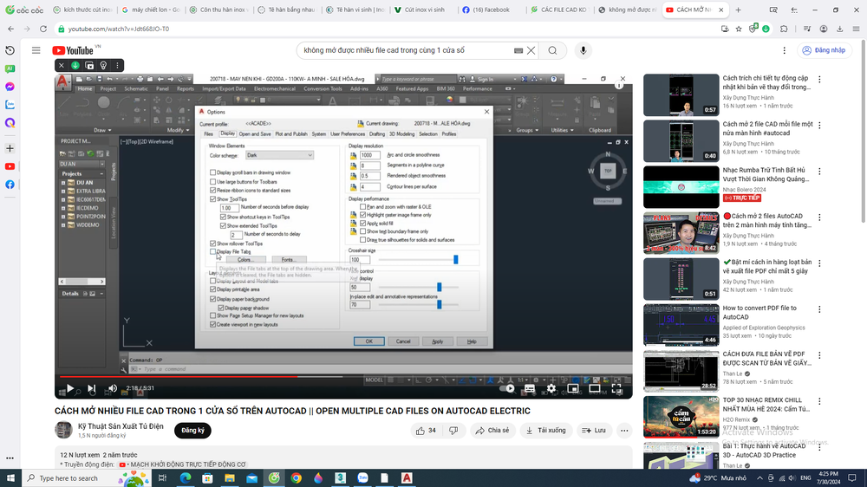Screen dimensions: 867x487
Task: Skip to the next video
Action: (92, 388)
